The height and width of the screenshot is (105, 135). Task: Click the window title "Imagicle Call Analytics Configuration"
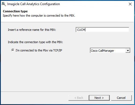[34, 4]
